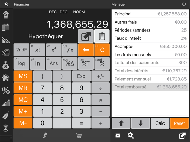Screen dimensions: 190x142
Task: Tap the decimal point key
Action: (x=62, y=123)
